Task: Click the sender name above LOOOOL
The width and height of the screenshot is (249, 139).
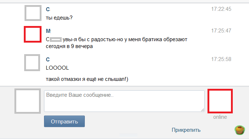Action: point(48,60)
